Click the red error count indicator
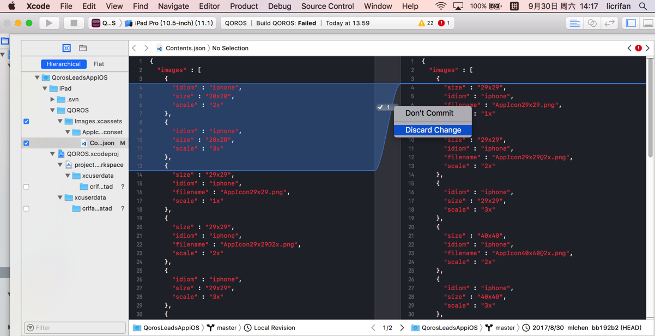655x336 pixels. tap(444, 23)
